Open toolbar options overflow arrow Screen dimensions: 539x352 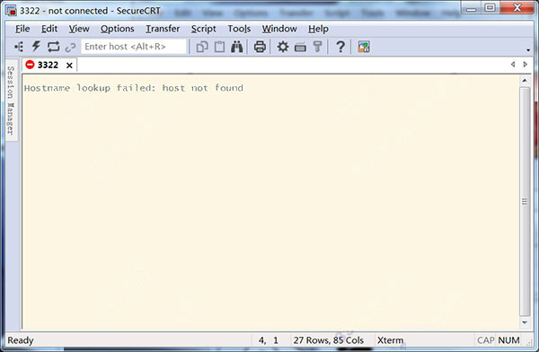coord(528,50)
